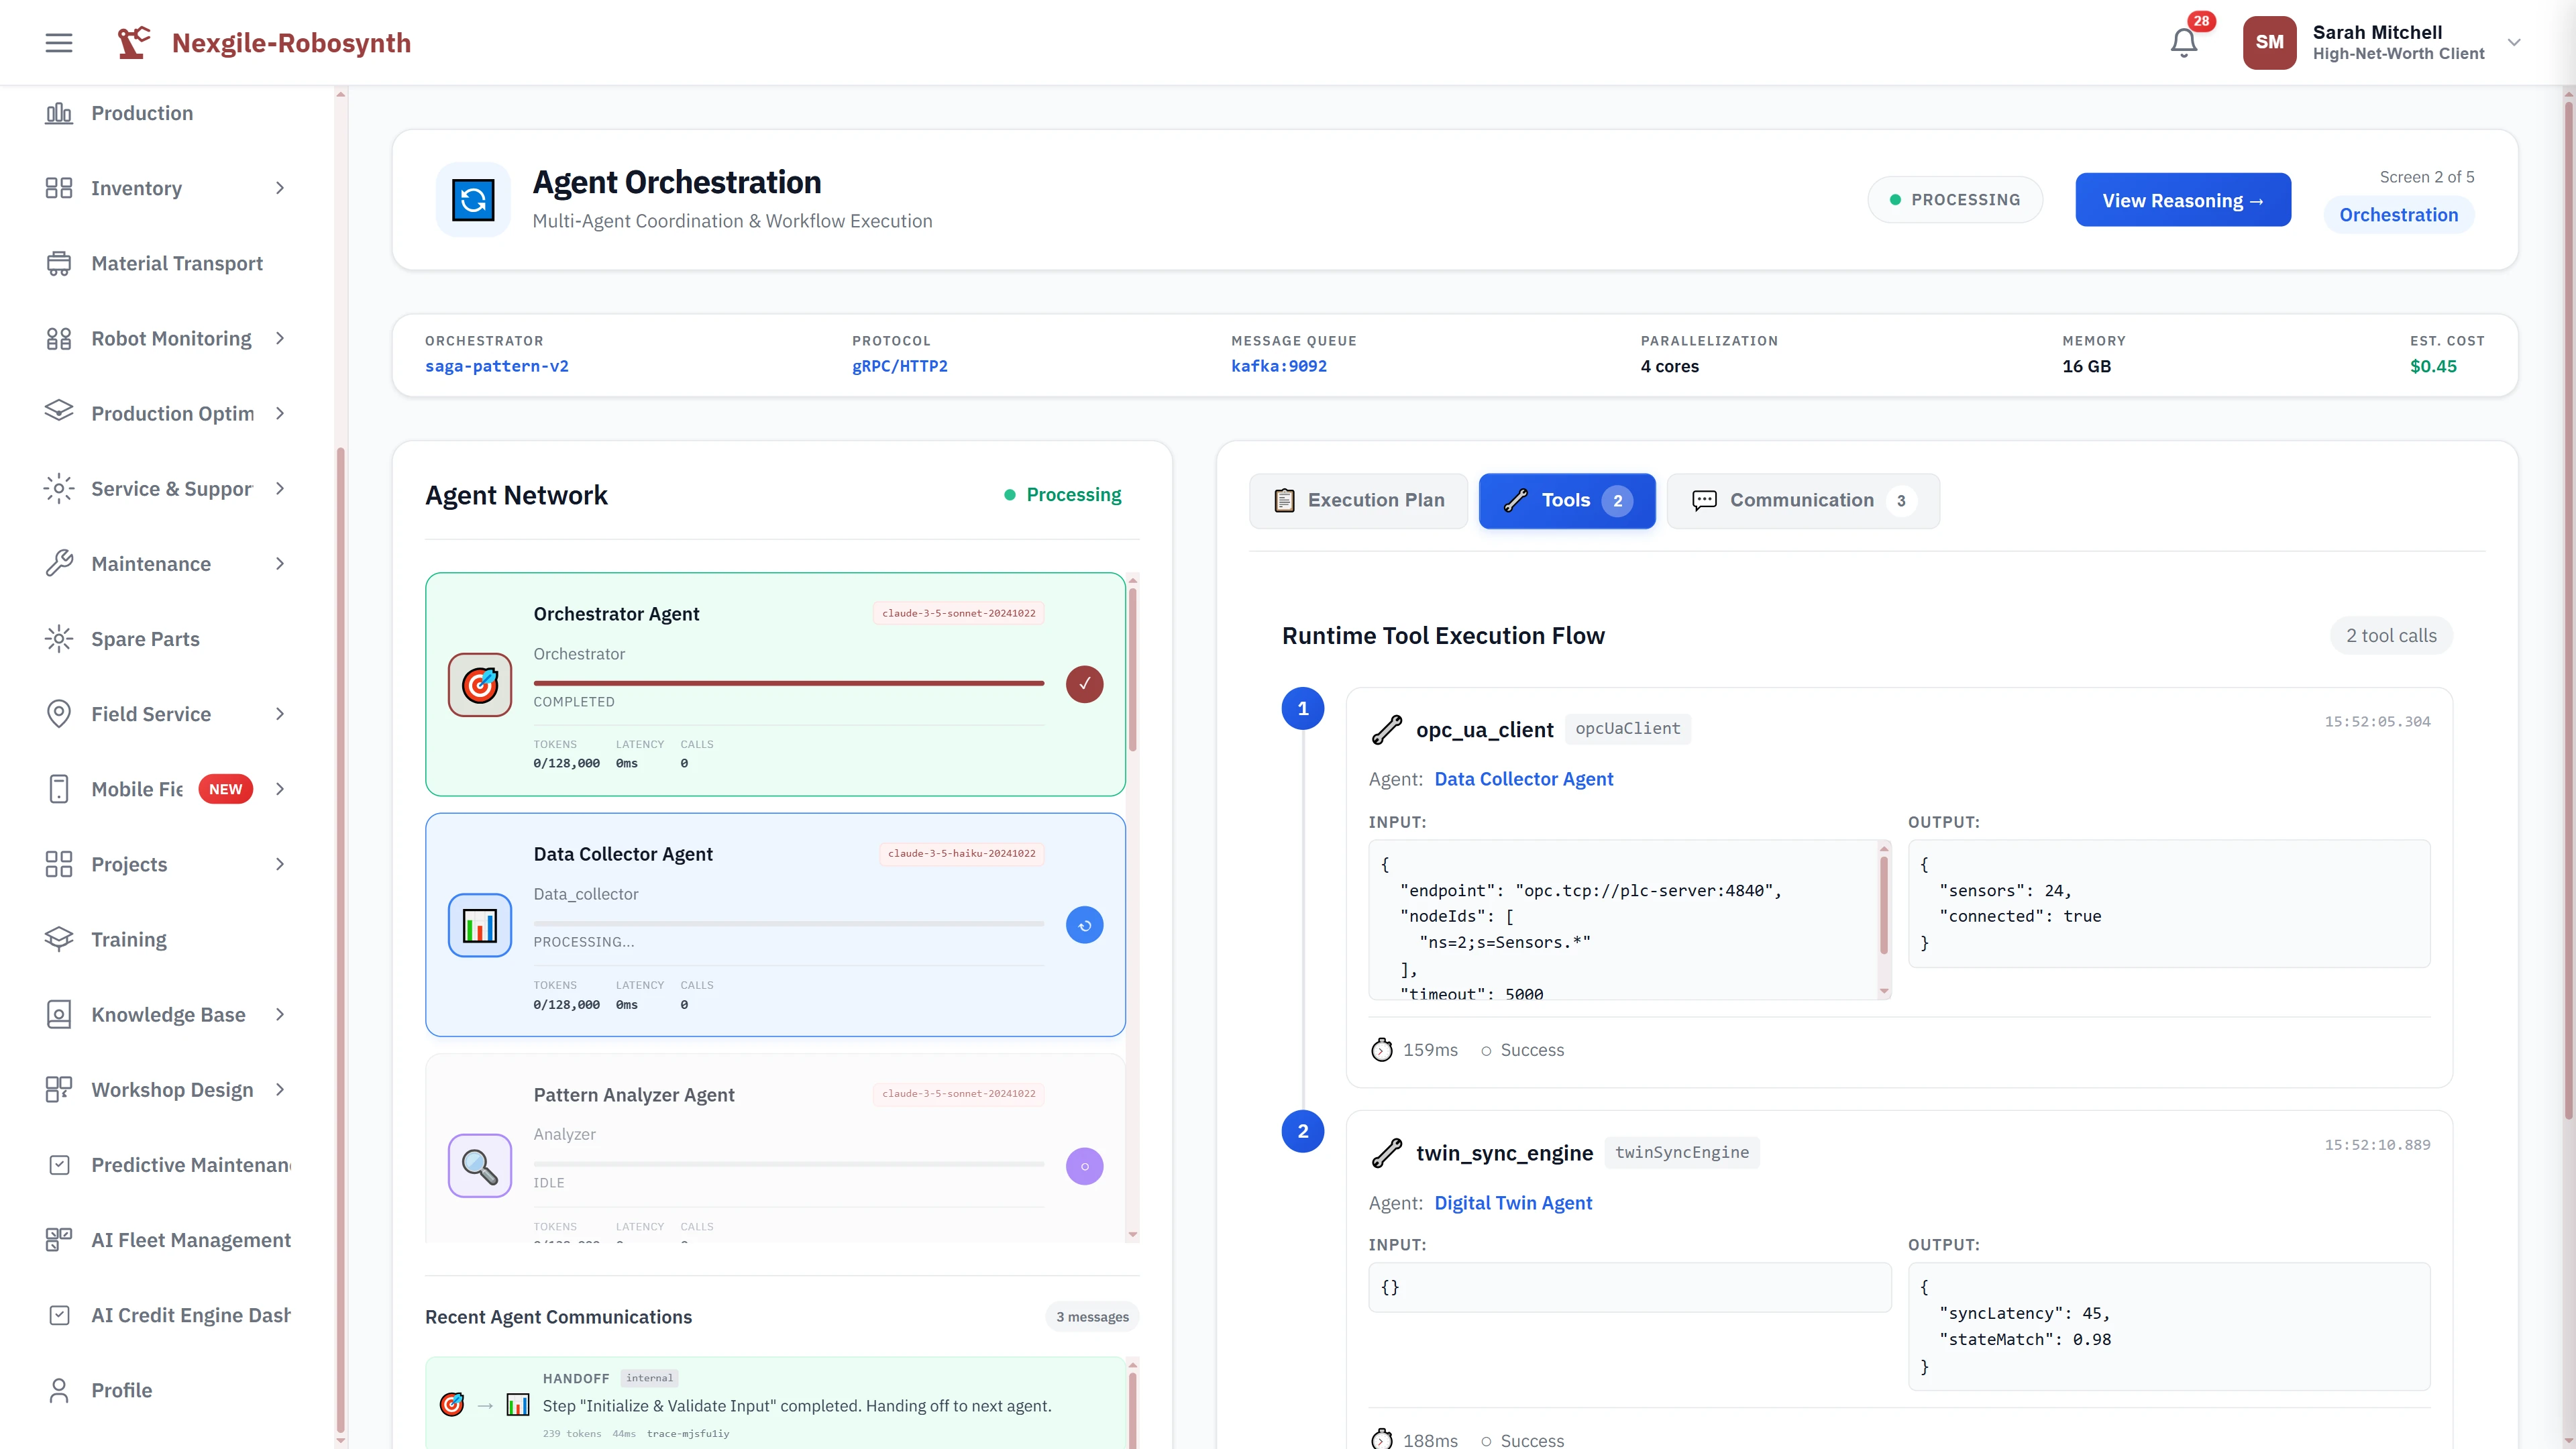Open the hamburger menu

point(58,42)
